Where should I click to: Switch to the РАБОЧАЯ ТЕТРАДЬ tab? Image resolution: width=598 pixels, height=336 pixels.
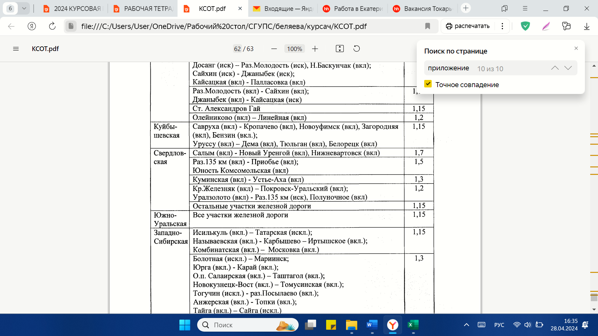(x=143, y=9)
